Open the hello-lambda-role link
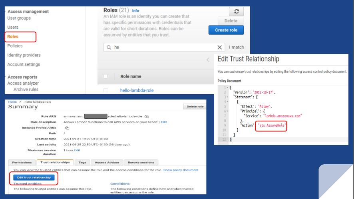 137,90
